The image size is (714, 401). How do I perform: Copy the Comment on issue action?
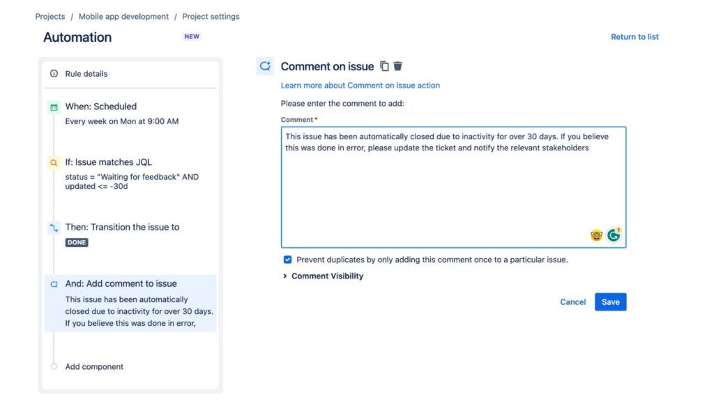click(x=384, y=65)
